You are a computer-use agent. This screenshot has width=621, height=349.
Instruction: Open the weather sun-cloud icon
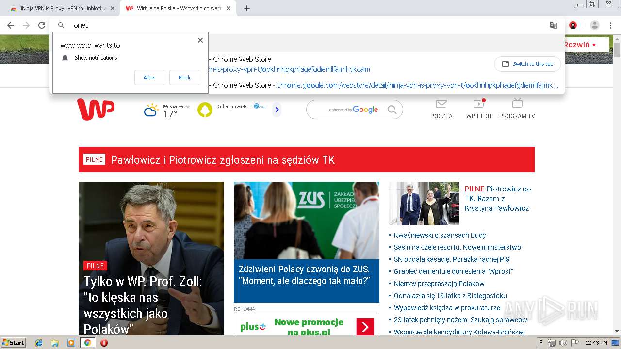pyautogui.click(x=151, y=110)
